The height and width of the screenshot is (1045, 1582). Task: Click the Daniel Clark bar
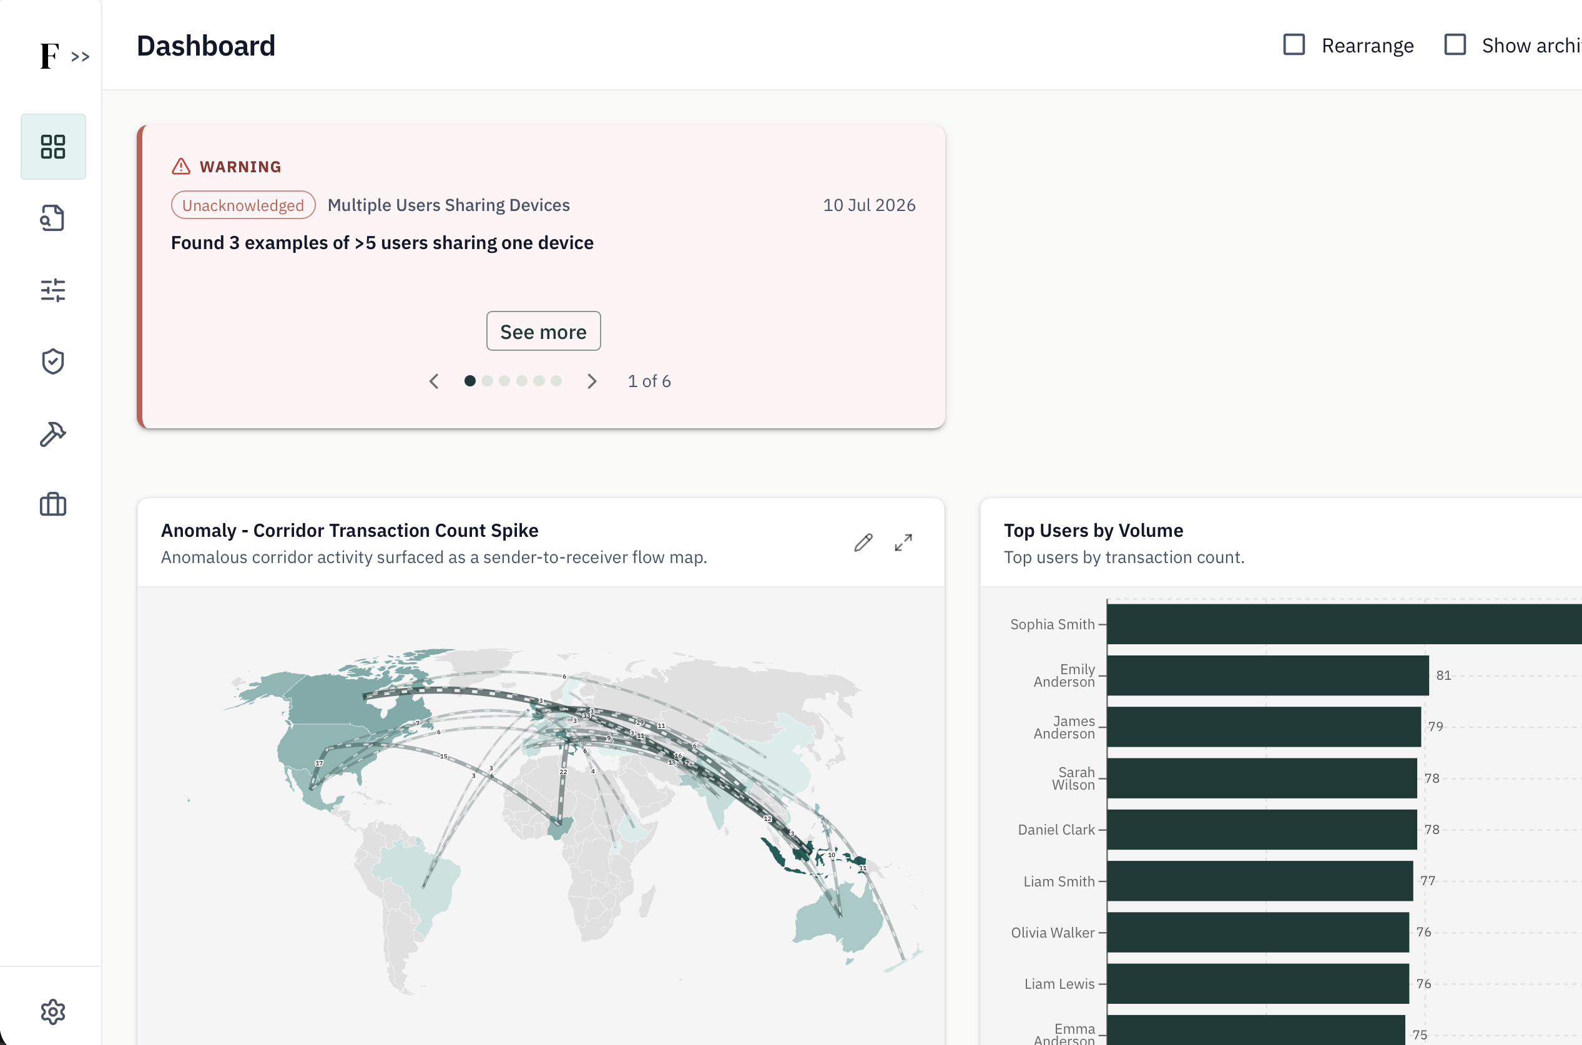(1262, 830)
